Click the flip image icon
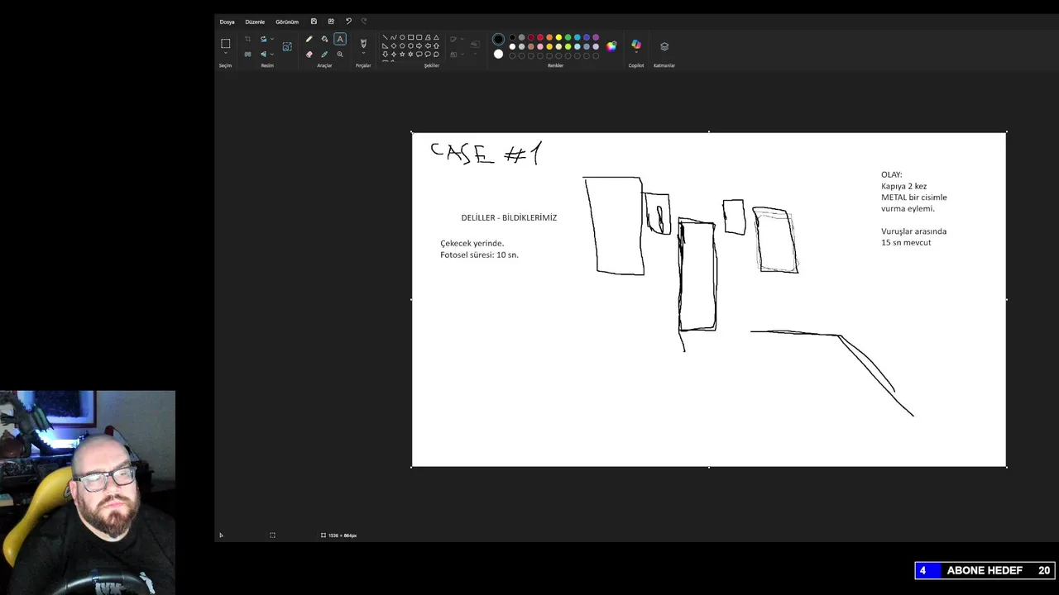 click(264, 55)
